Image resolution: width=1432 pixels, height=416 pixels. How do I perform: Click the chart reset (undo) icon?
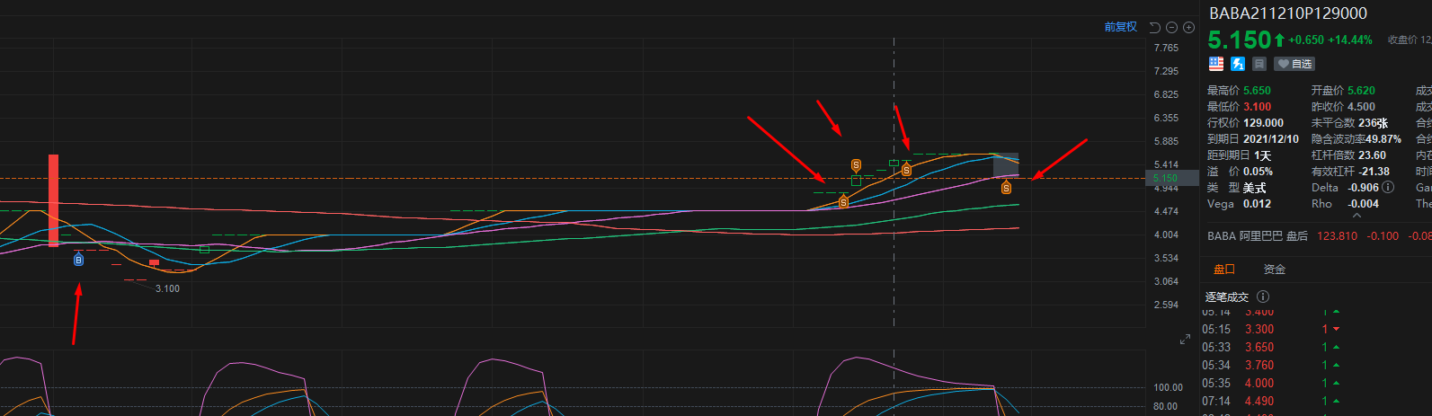[x=1154, y=27]
